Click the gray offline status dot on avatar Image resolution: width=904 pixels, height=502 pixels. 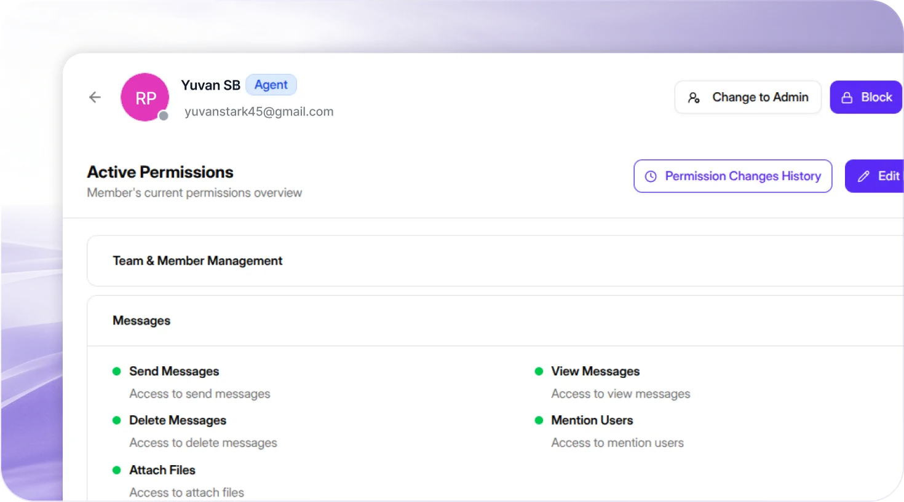[164, 116]
